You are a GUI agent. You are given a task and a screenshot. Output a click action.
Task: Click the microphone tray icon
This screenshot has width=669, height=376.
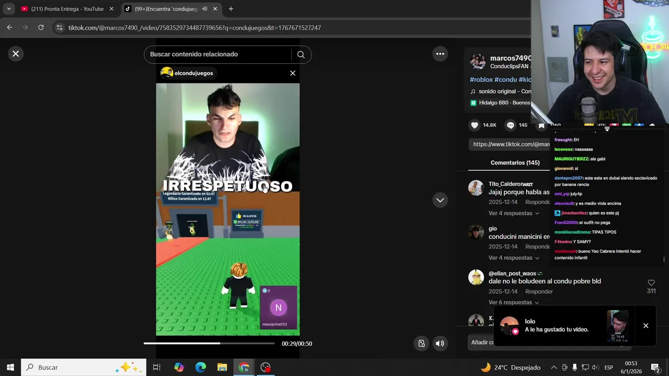575,367
